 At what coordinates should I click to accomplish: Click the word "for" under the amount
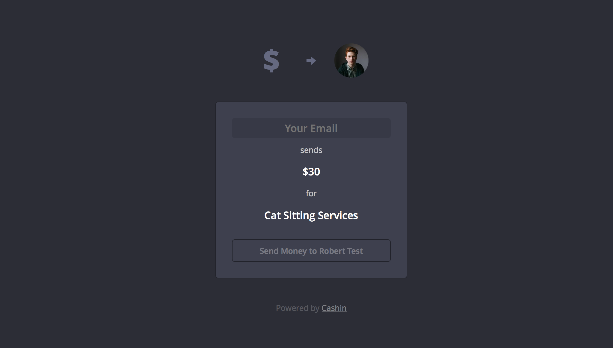tap(311, 193)
